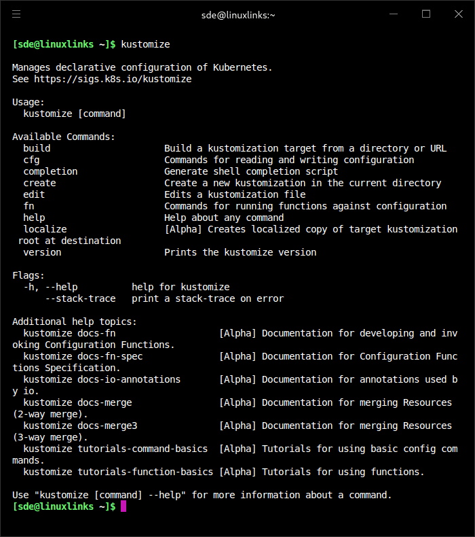This screenshot has width=475, height=537.
Task: Click the 'build' command name
Action: (x=37, y=148)
